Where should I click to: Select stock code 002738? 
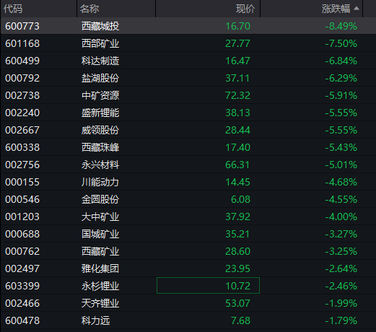click(x=22, y=95)
